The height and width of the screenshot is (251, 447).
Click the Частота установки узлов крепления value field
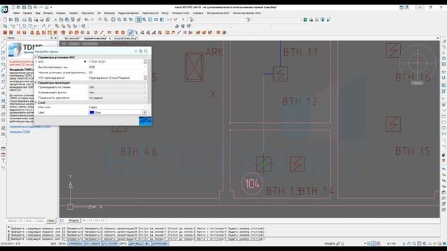click(x=117, y=73)
